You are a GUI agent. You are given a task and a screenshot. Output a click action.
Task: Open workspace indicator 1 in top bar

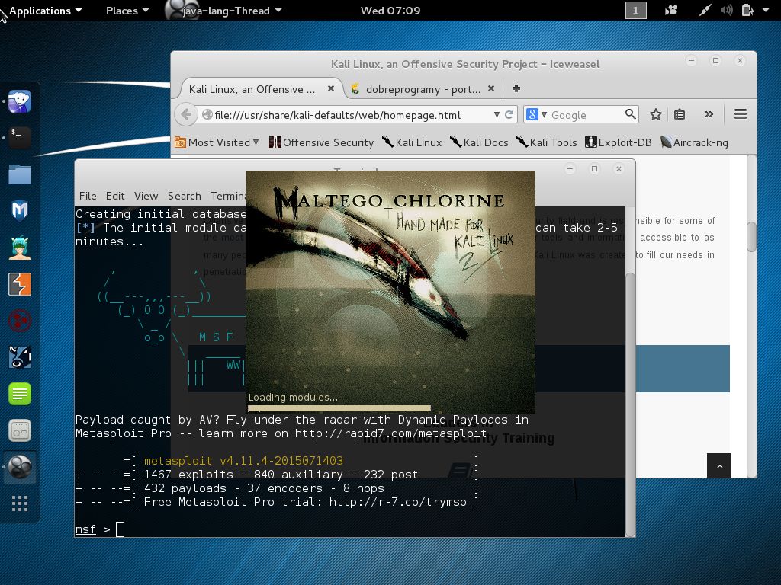pyautogui.click(x=635, y=11)
